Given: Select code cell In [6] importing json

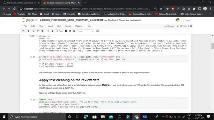Looking at the screenshot, I should point(113,103).
